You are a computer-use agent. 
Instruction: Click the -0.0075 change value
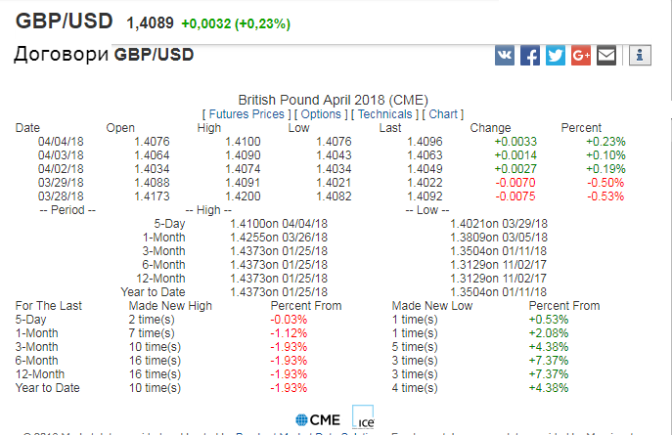coord(515,196)
